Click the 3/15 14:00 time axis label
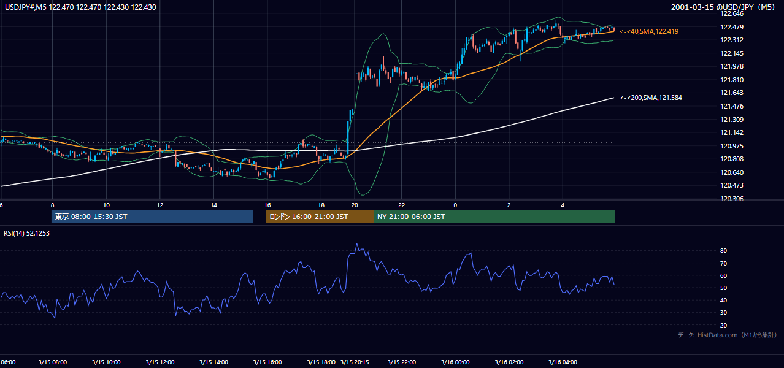Image resolution: width=784 pixels, height=368 pixels. click(213, 362)
